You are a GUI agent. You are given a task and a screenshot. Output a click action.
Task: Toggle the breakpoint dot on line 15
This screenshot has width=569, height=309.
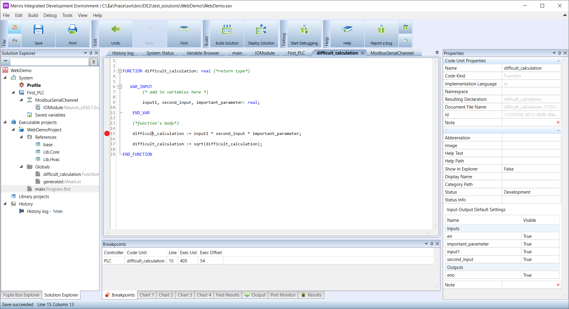(x=107, y=134)
